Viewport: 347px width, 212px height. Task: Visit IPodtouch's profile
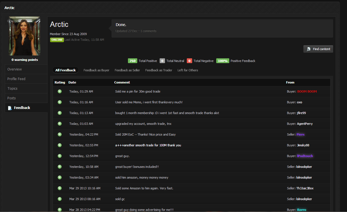[305, 156]
